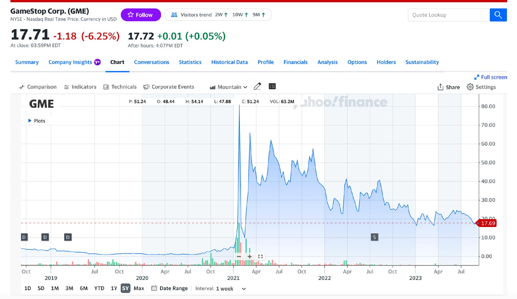
Task: Click the Company Insights premium badge icon
Action: 98,62
